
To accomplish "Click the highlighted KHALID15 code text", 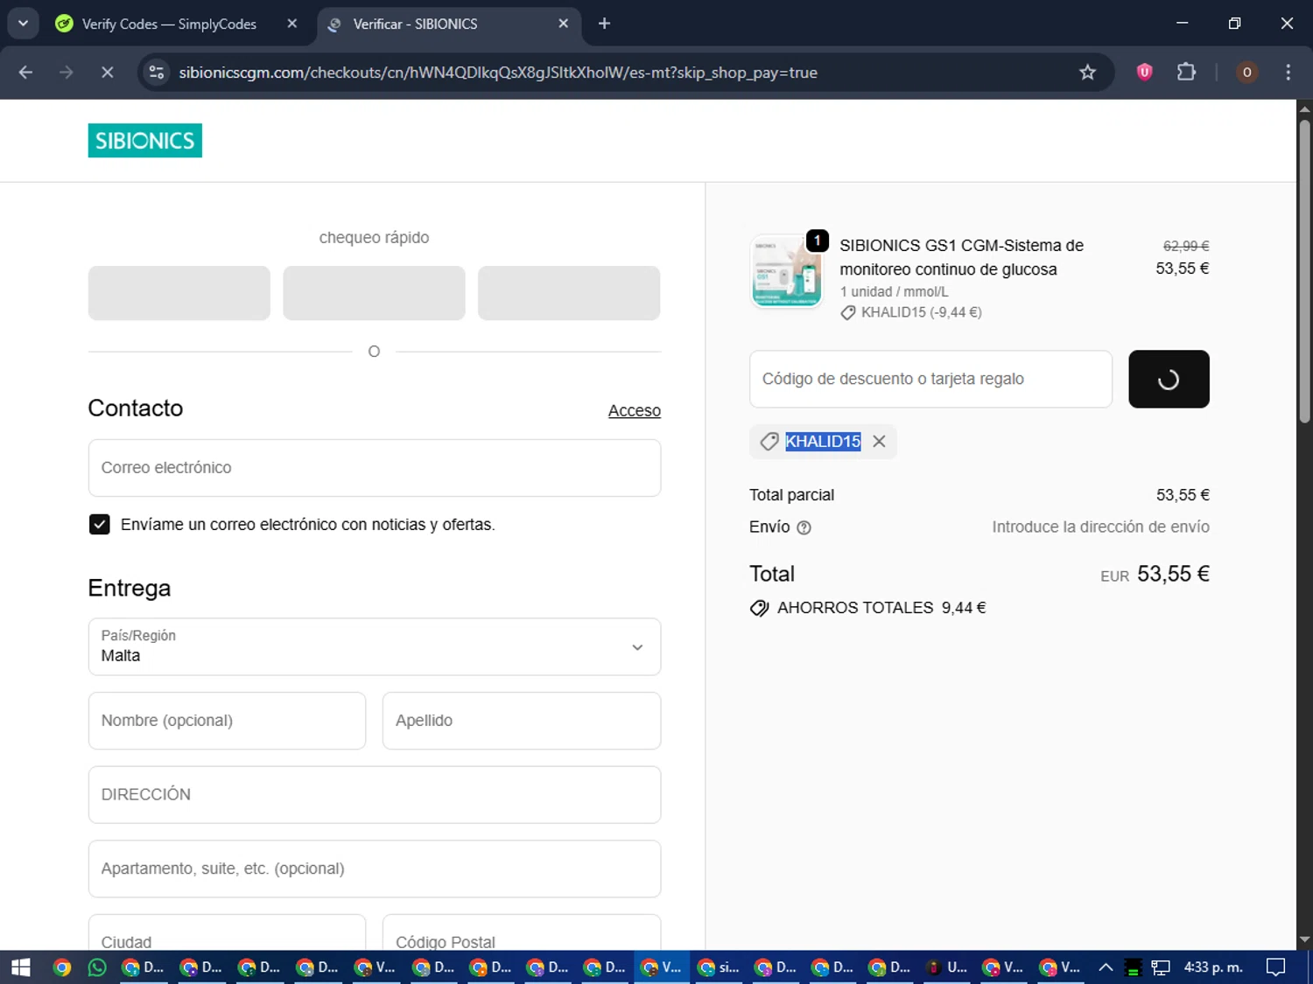I will click(x=823, y=442).
